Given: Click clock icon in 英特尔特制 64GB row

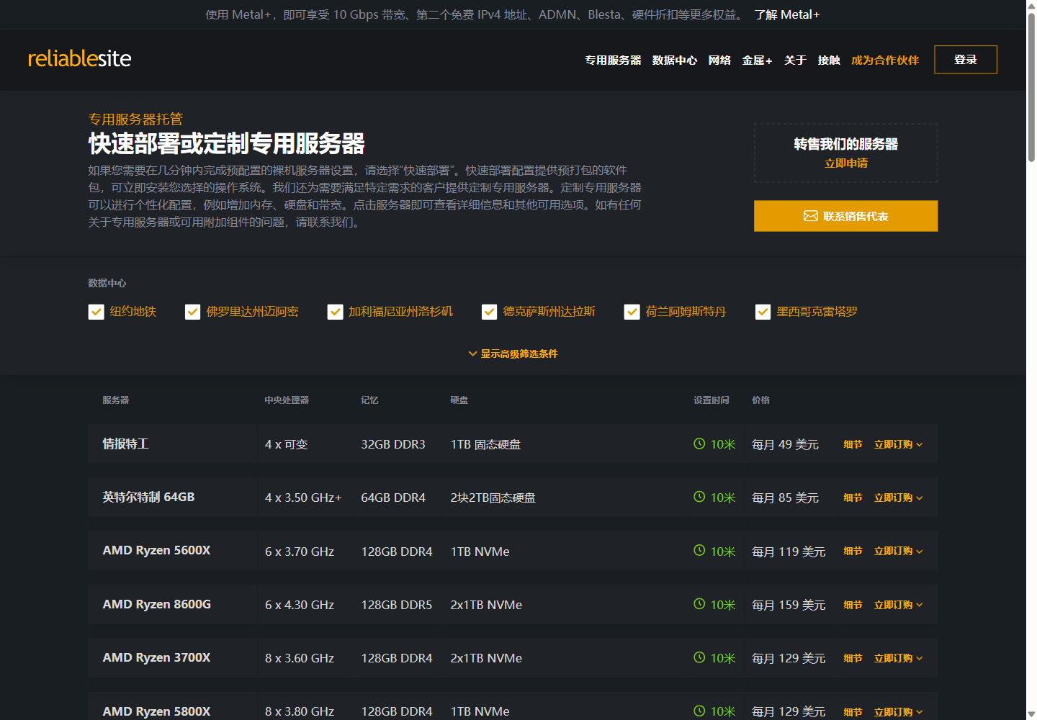Looking at the screenshot, I should pos(699,497).
